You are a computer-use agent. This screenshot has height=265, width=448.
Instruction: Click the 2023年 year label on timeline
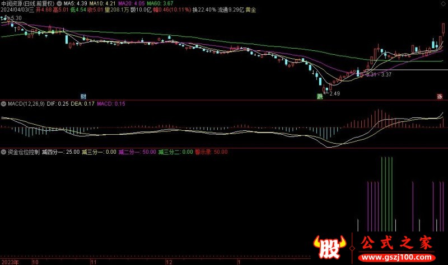[x=10, y=261]
